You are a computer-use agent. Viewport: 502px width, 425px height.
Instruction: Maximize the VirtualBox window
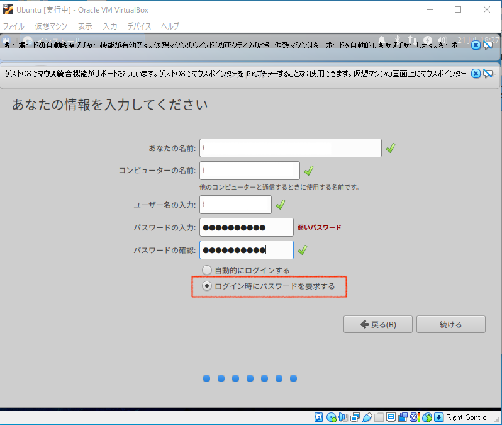[x=458, y=9]
